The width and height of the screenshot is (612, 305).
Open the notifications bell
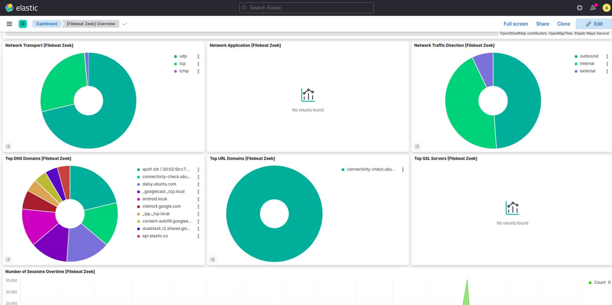(593, 8)
